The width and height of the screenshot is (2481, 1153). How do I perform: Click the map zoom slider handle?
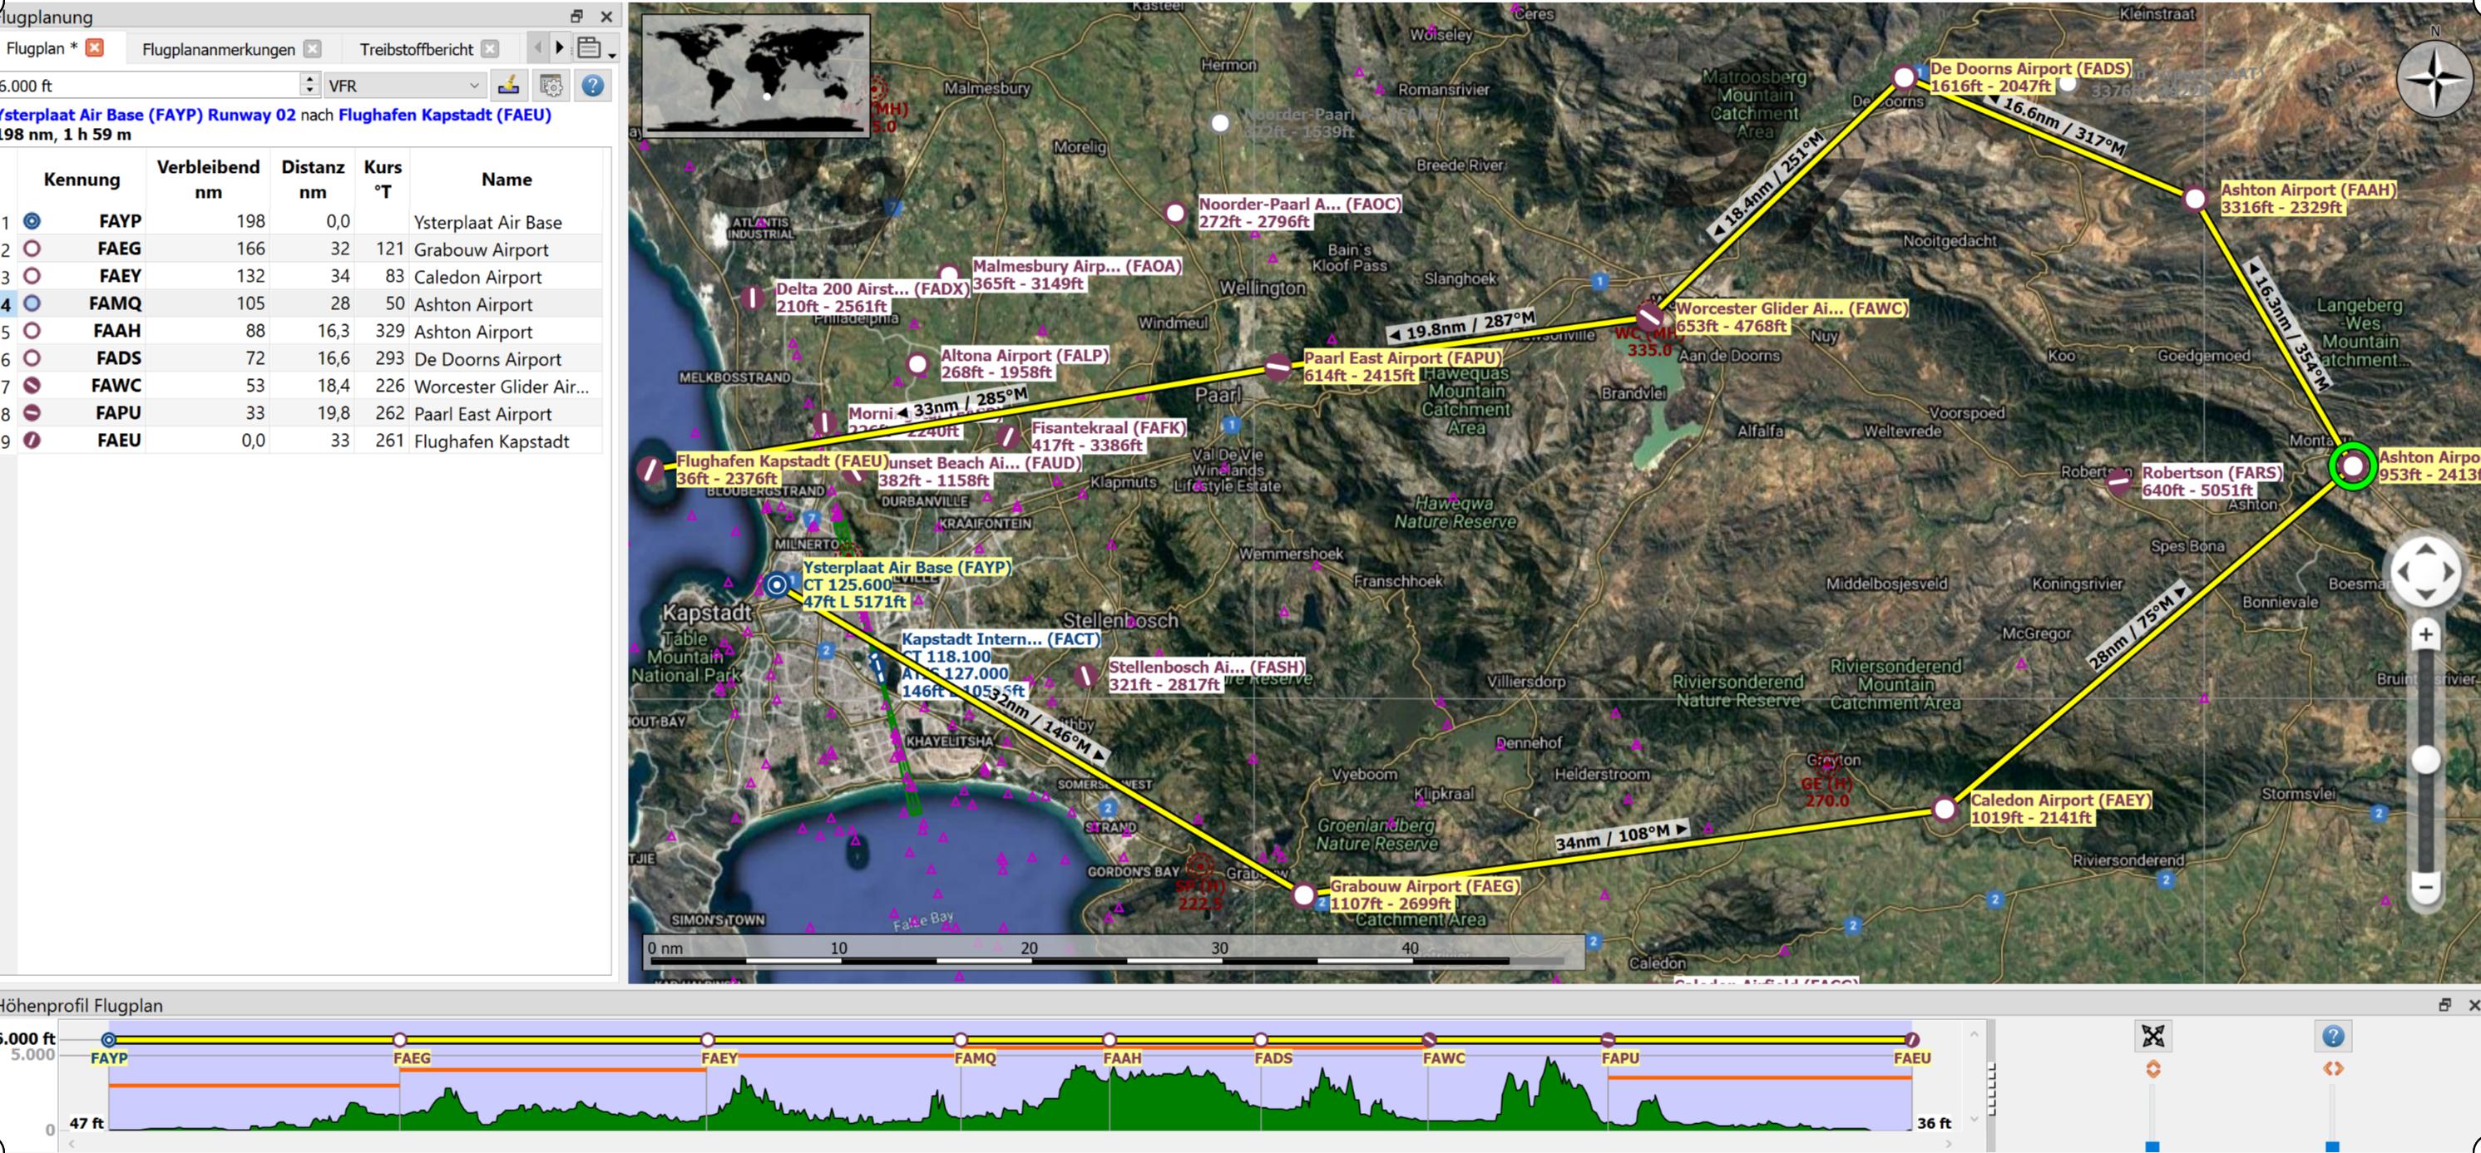pos(2425,759)
